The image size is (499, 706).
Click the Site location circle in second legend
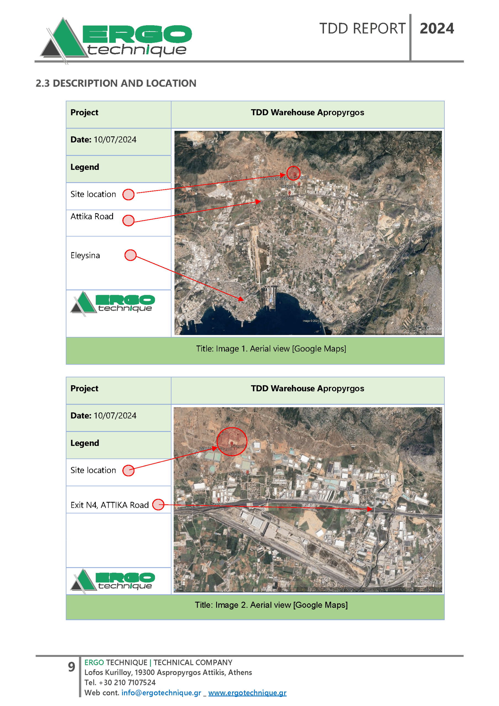pos(128,470)
